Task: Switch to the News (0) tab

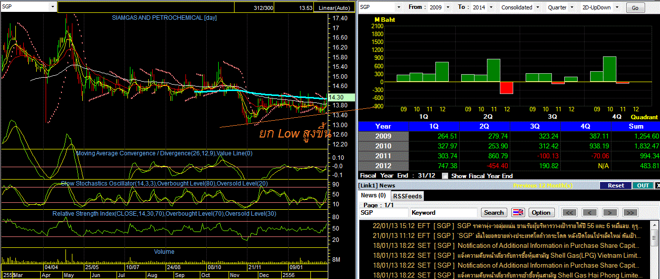Action: (x=373, y=195)
